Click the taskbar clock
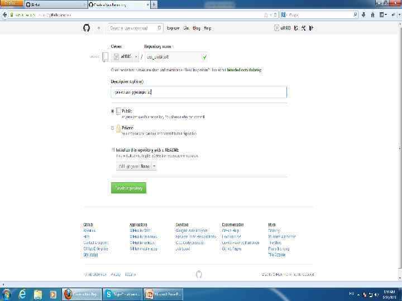The width and height of the screenshot is (402, 301). pos(390,295)
